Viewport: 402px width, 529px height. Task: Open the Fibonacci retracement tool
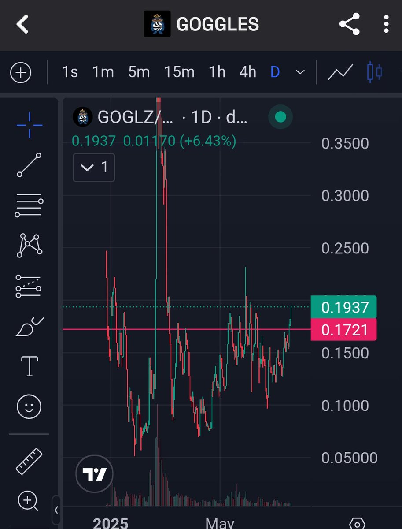29,205
